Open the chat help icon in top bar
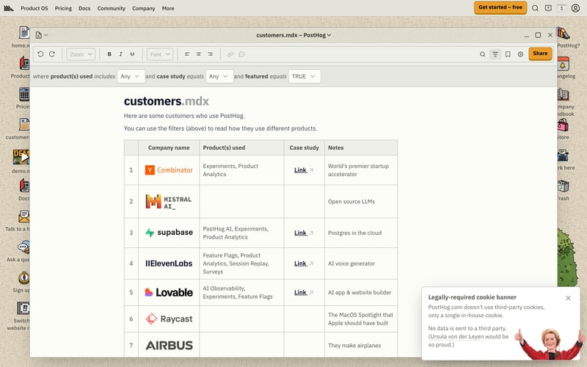The height and width of the screenshot is (367, 587). [x=548, y=8]
